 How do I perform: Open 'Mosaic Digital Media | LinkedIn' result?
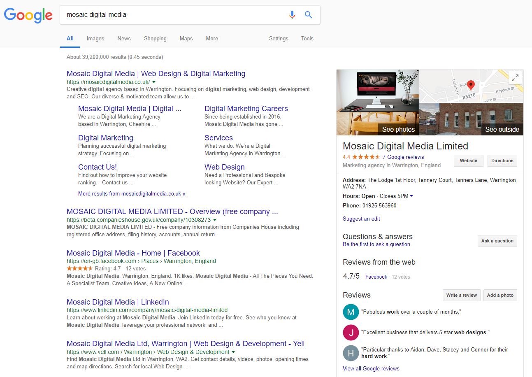(x=118, y=302)
